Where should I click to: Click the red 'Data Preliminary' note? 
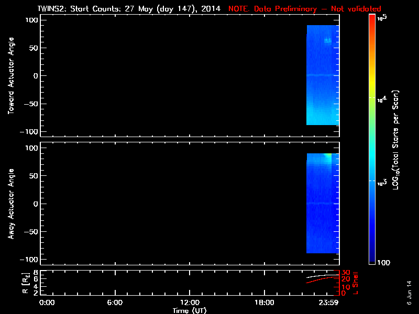(304, 9)
